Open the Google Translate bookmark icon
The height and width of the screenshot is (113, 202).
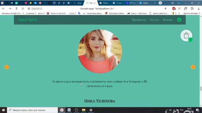tap(79, 13)
